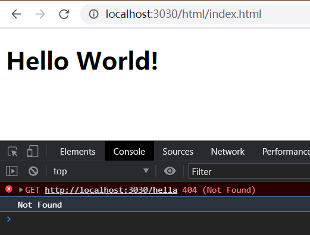Screen dimensions: 310x235
Task: Toggle the device toolbar icon
Action: [32, 151]
